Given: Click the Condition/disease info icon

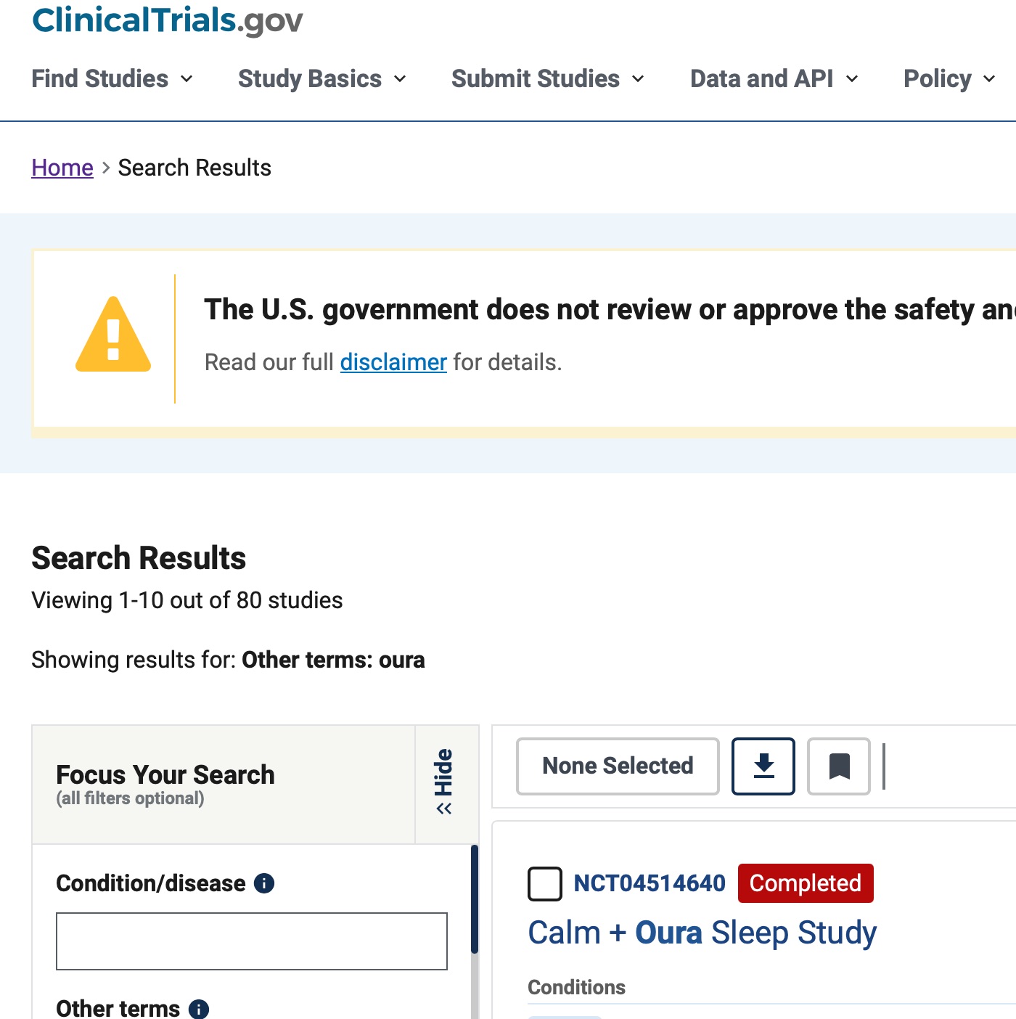Looking at the screenshot, I should pos(264,883).
